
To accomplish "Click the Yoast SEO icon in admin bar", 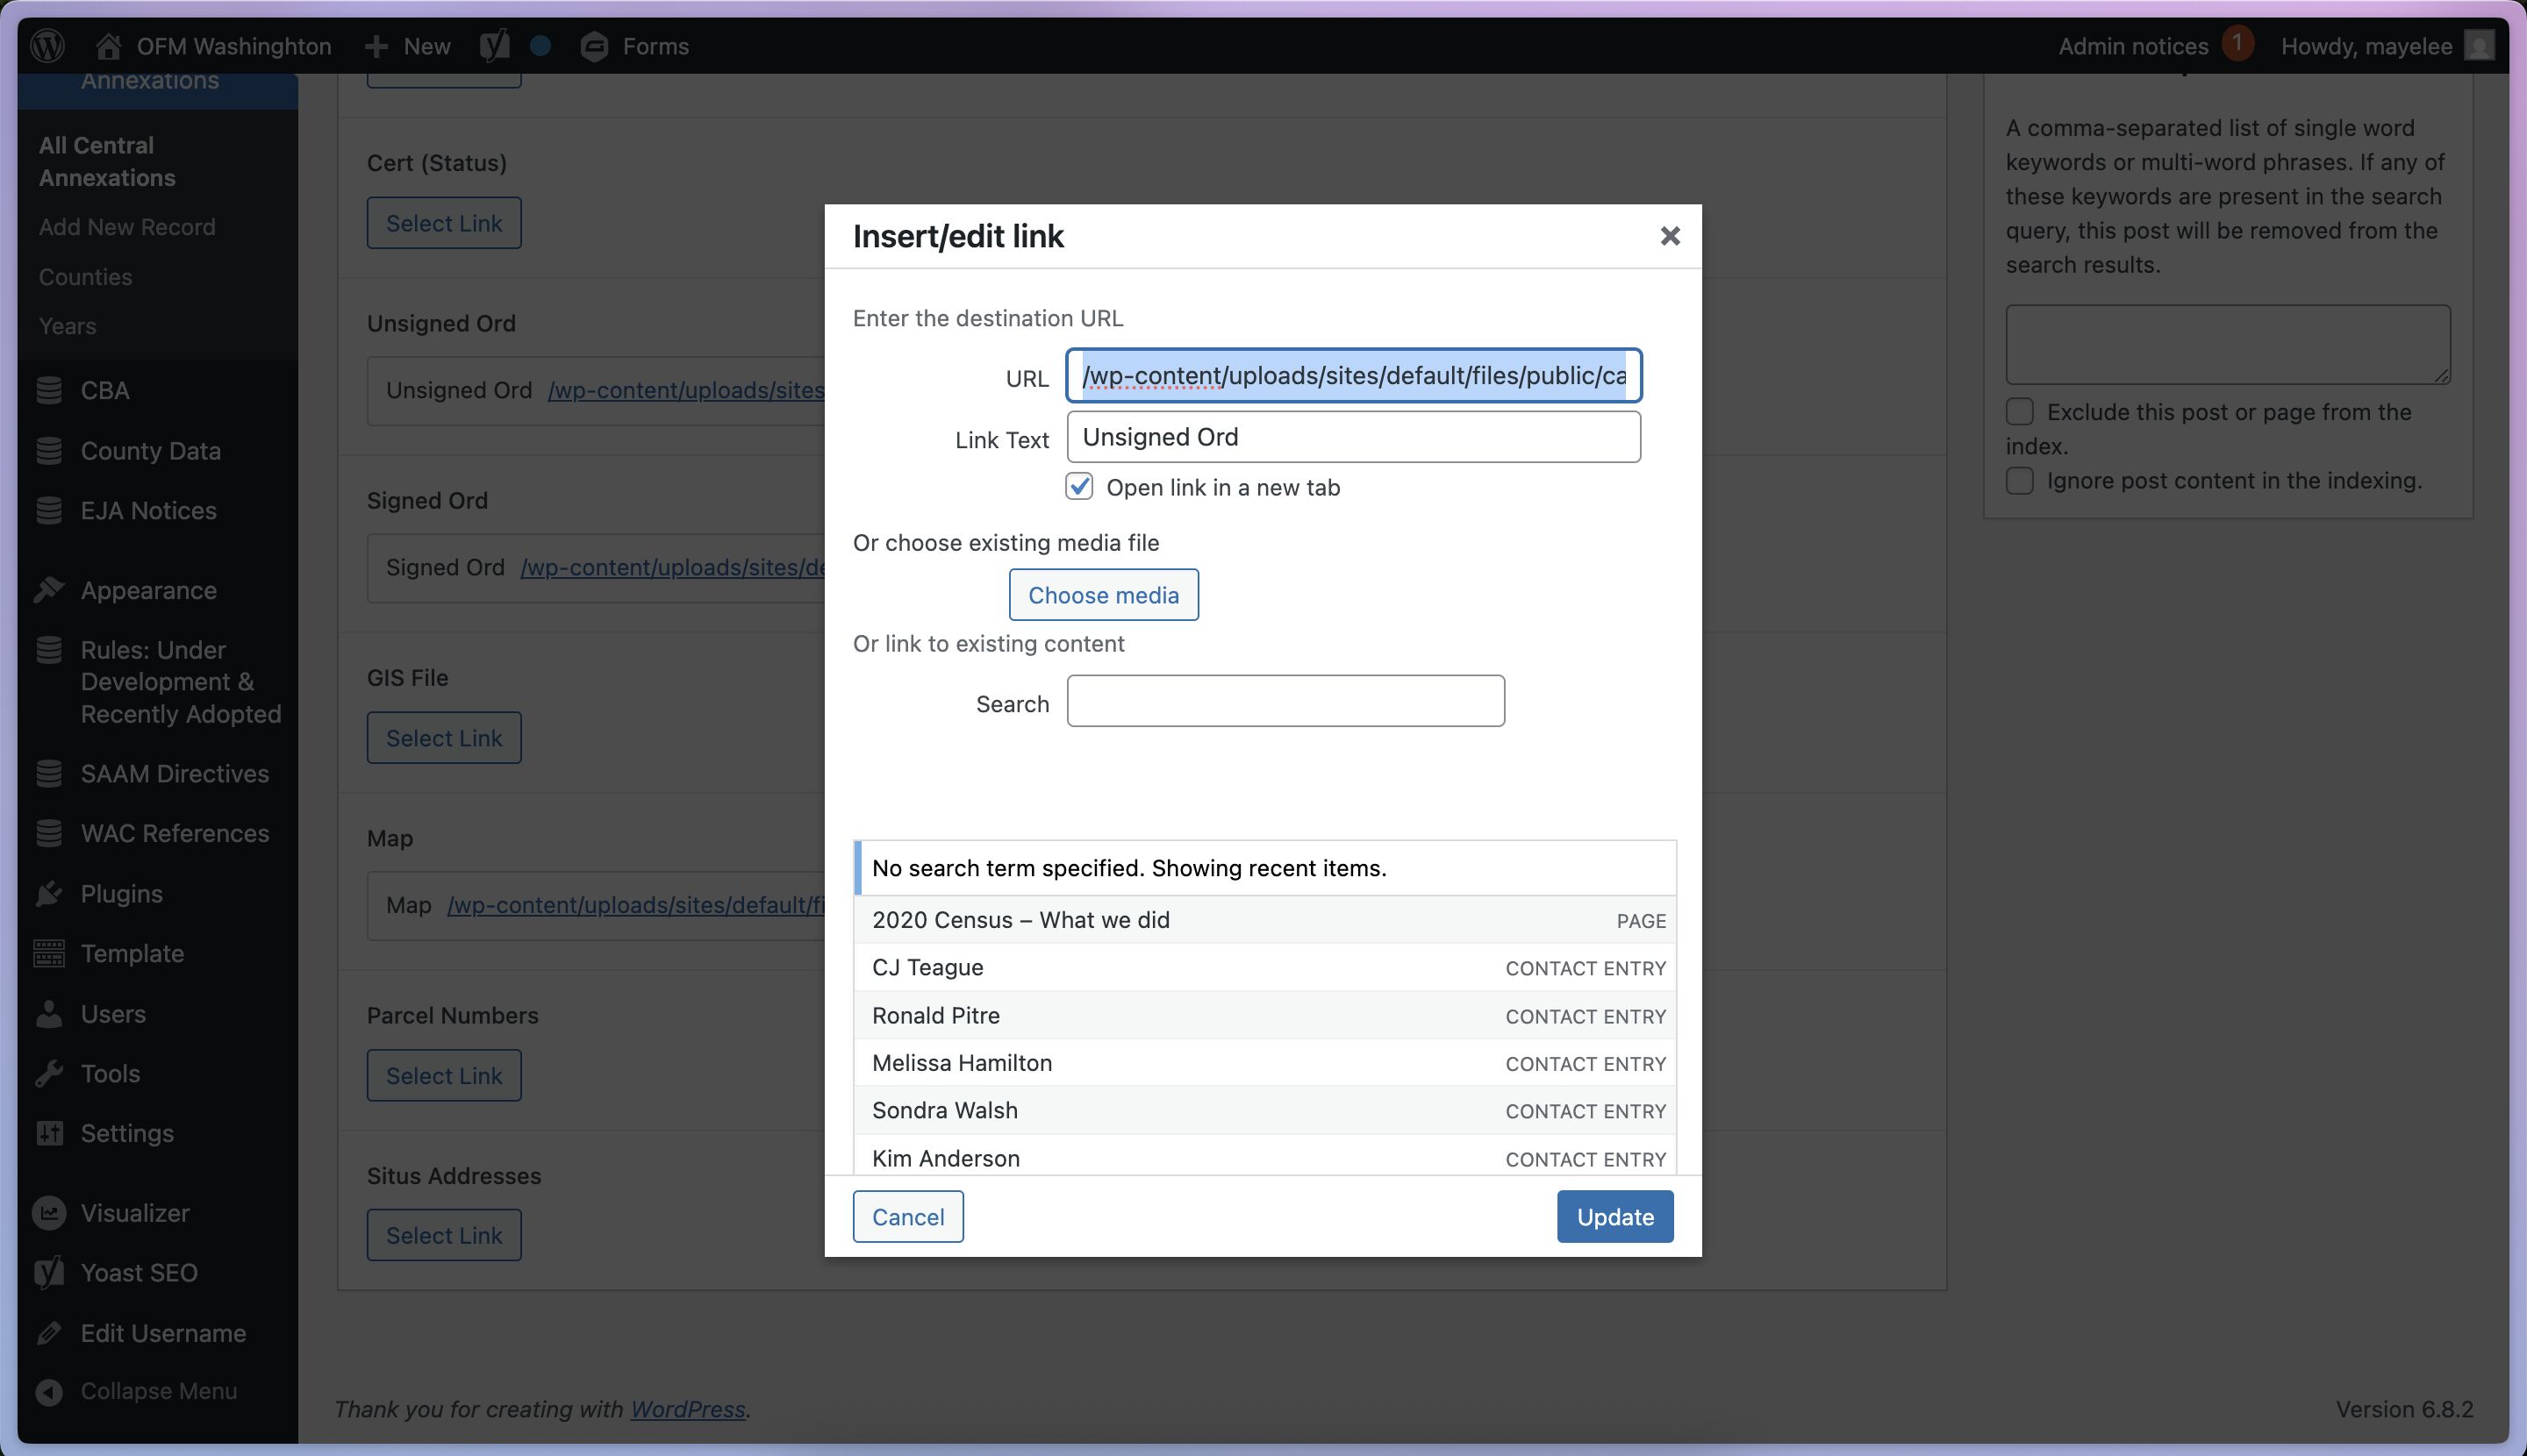I will (x=494, y=45).
